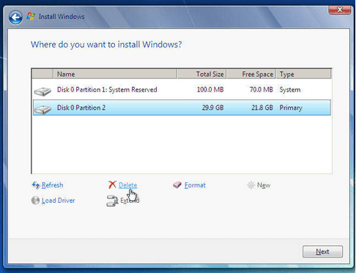This screenshot has width=359, height=273.
Task: Click the starburst icon beside New
Action: pos(251,185)
